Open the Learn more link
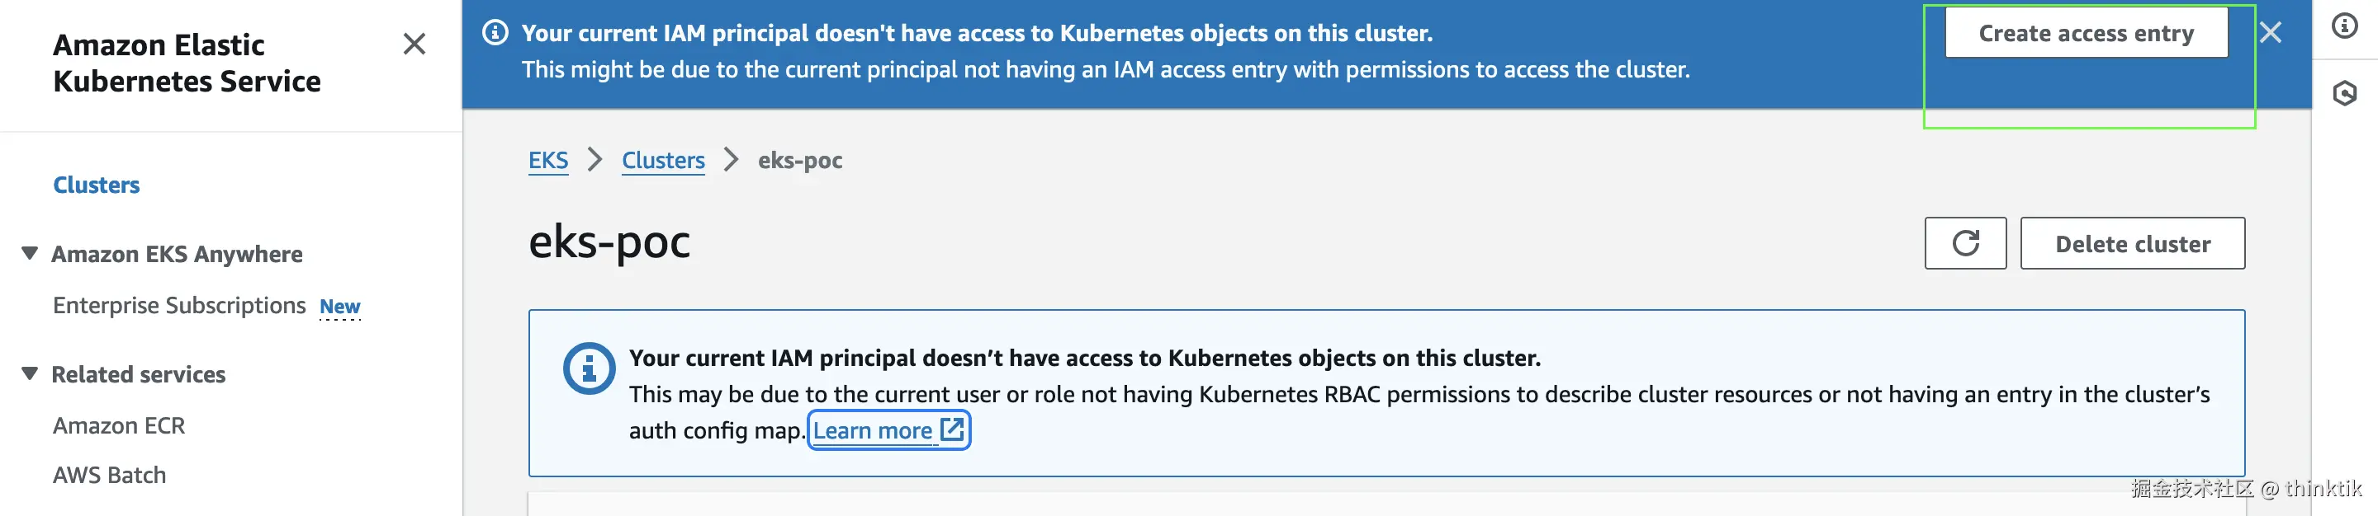Image resolution: width=2378 pixels, height=516 pixels. (873, 430)
